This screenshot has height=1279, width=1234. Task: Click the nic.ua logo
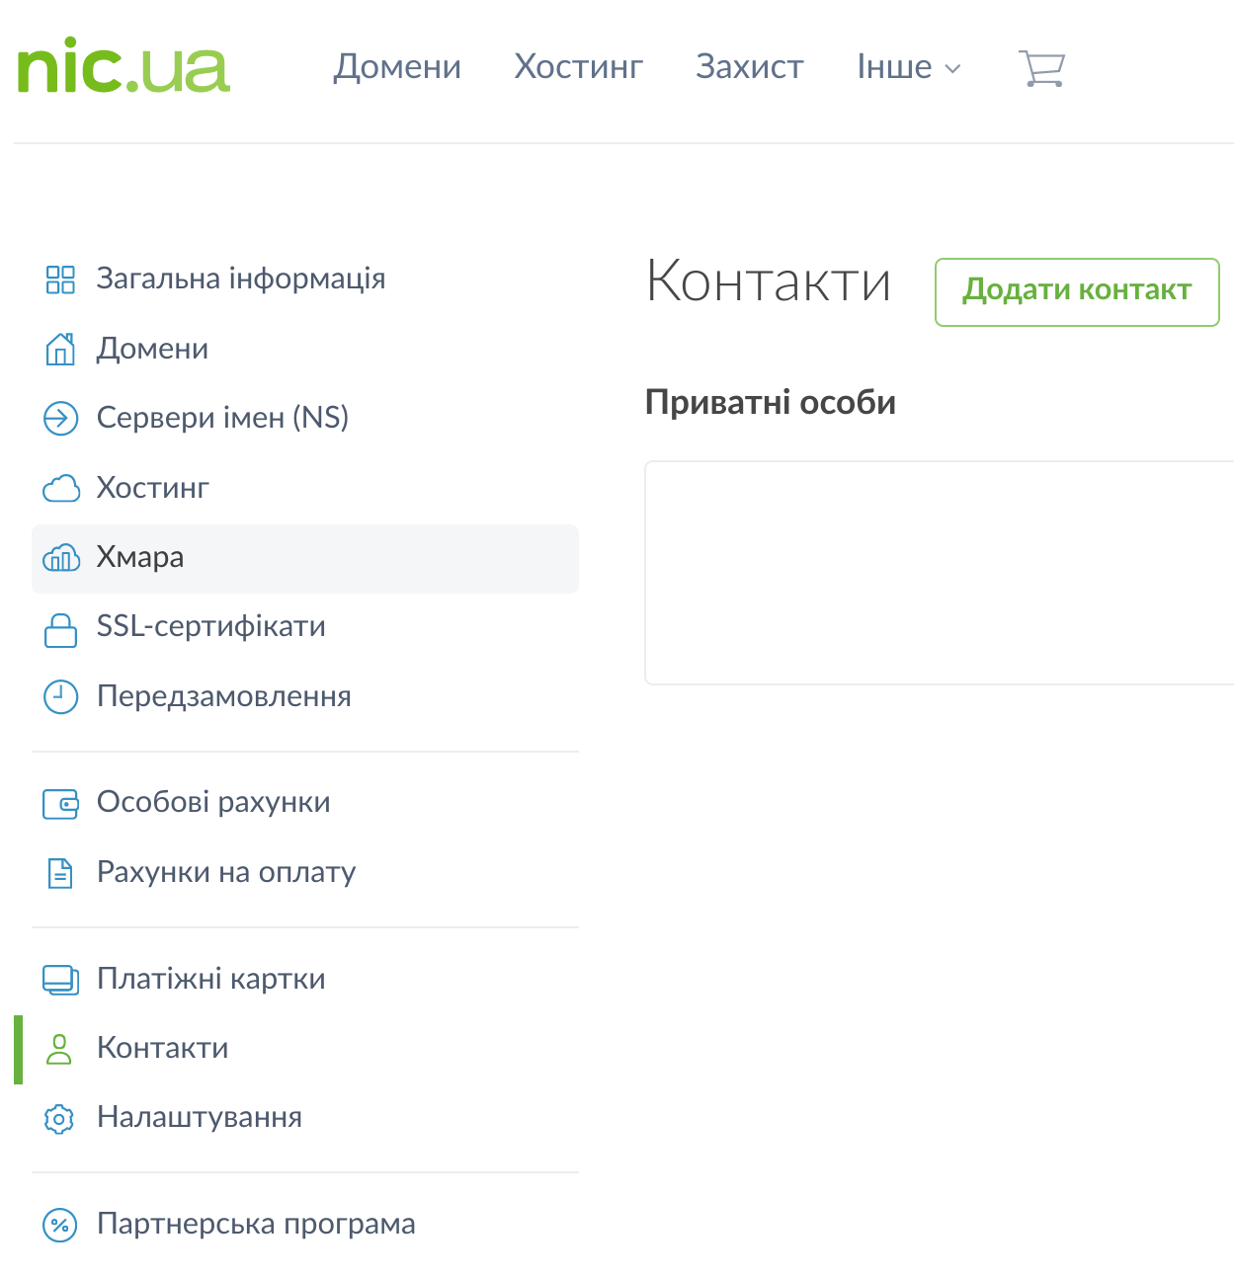pos(123,67)
